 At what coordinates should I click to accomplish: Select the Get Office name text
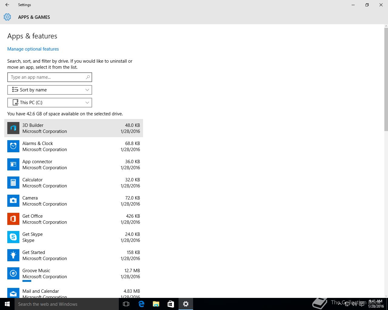pos(32,216)
